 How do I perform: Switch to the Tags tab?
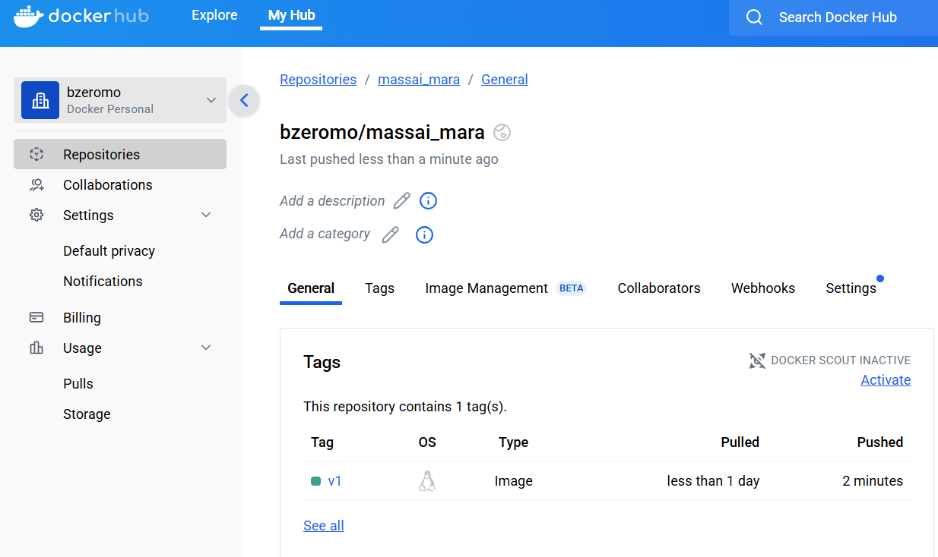coord(379,288)
